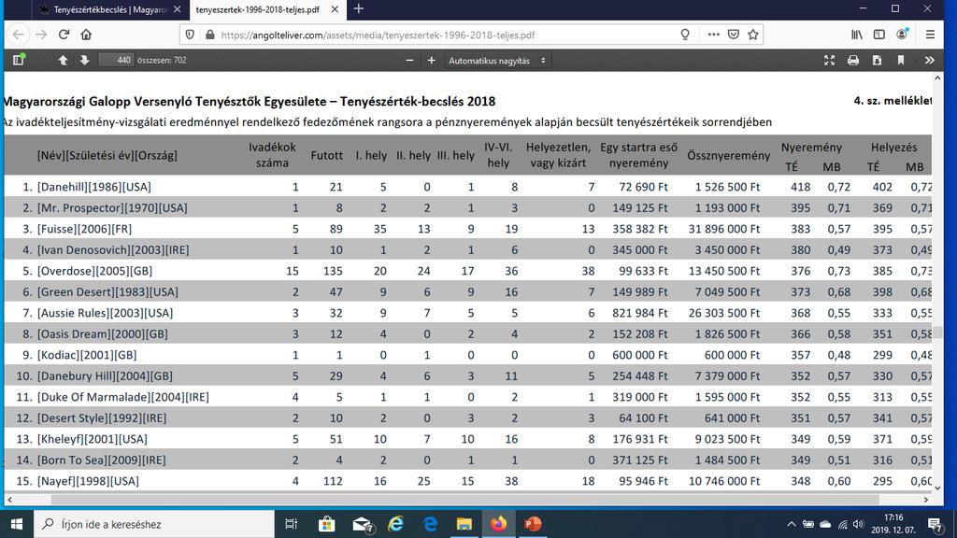Toggle the PDF viewer sidebar
This screenshot has width=957, height=538.
click(x=19, y=60)
